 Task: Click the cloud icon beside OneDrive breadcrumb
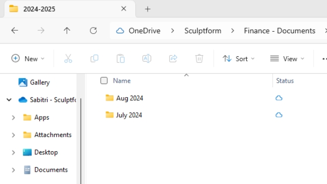pyautogui.click(x=120, y=31)
